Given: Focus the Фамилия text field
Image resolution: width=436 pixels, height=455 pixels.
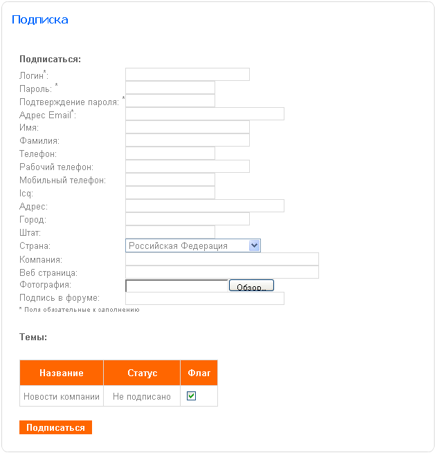Looking at the screenshot, I should tap(187, 140).
